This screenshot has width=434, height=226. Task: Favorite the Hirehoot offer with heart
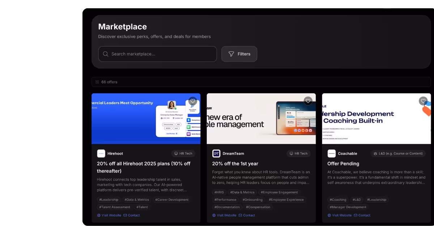coord(193,101)
